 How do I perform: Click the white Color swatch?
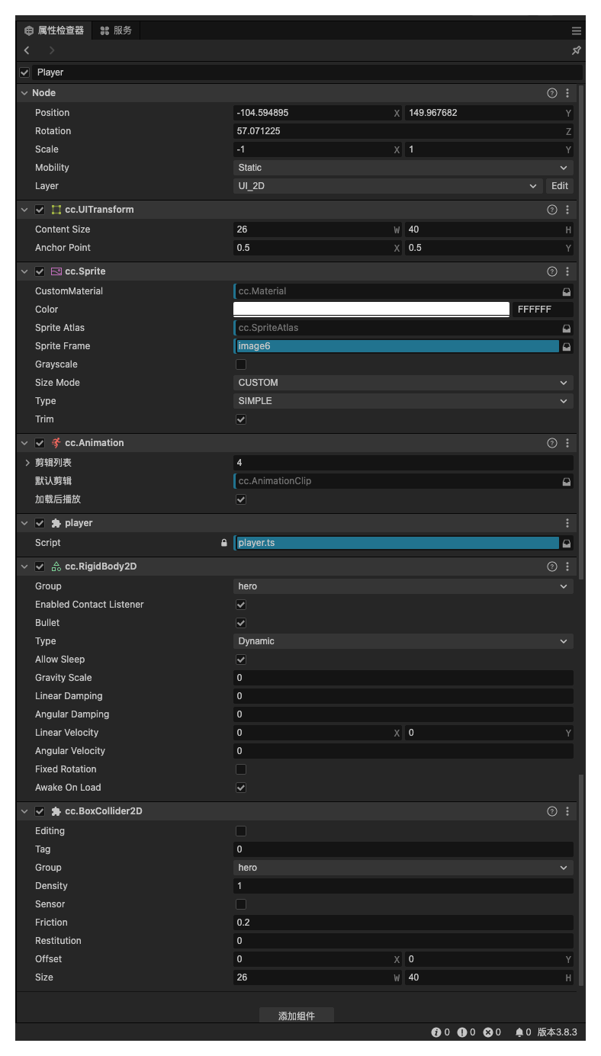371,310
